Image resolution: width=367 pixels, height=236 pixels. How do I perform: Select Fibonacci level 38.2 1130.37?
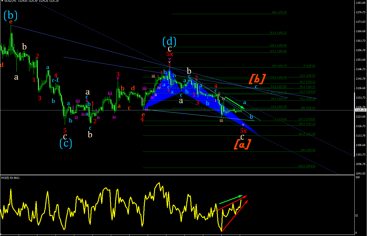pyautogui.click(x=279, y=99)
